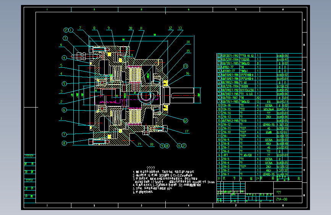
Task: Click the ZYA-1 cell in parts list
Action: pyautogui.click(x=226, y=174)
